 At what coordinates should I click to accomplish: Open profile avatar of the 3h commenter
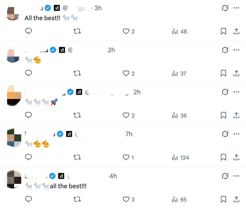click(13, 13)
